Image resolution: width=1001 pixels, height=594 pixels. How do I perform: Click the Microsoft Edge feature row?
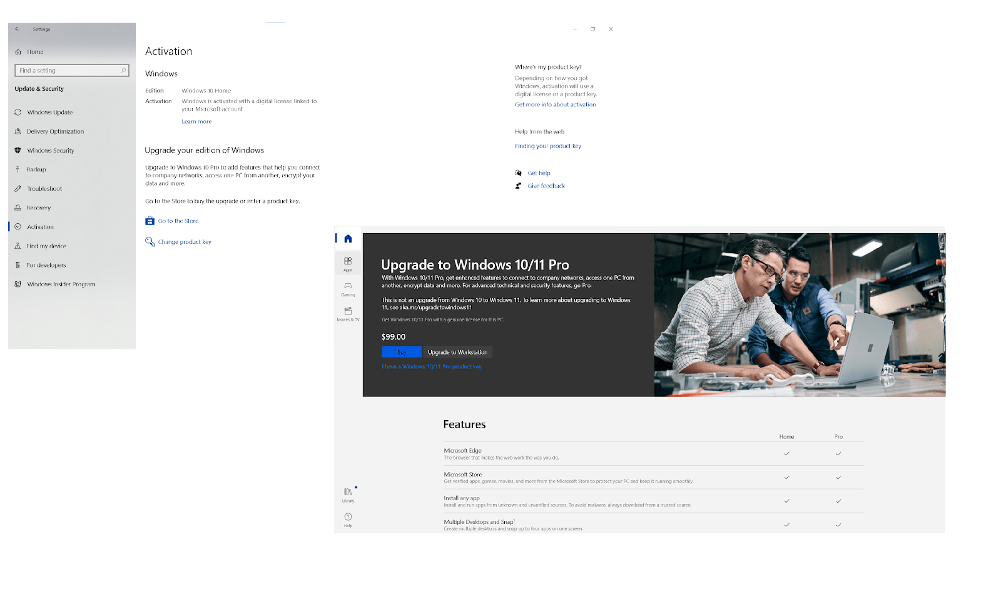pos(654,454)
